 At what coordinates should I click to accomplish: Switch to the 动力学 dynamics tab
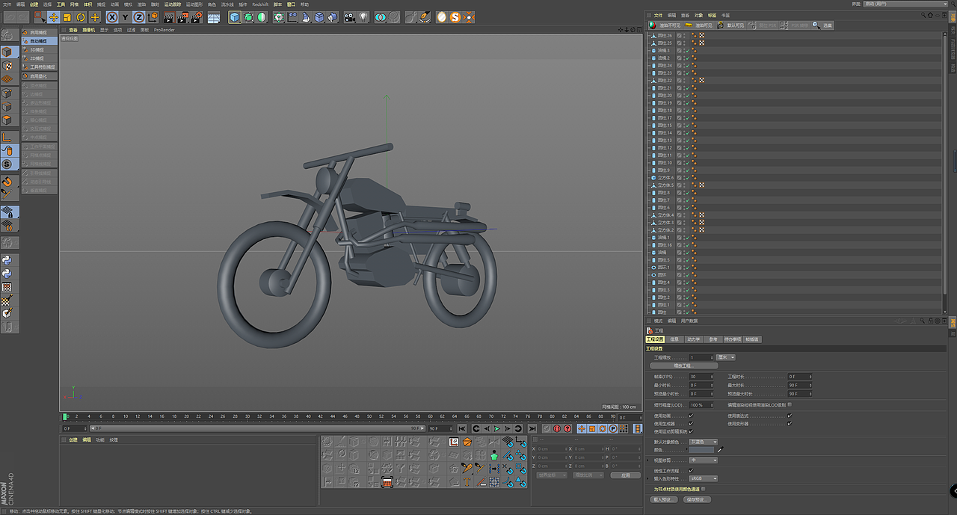[694, 339]
